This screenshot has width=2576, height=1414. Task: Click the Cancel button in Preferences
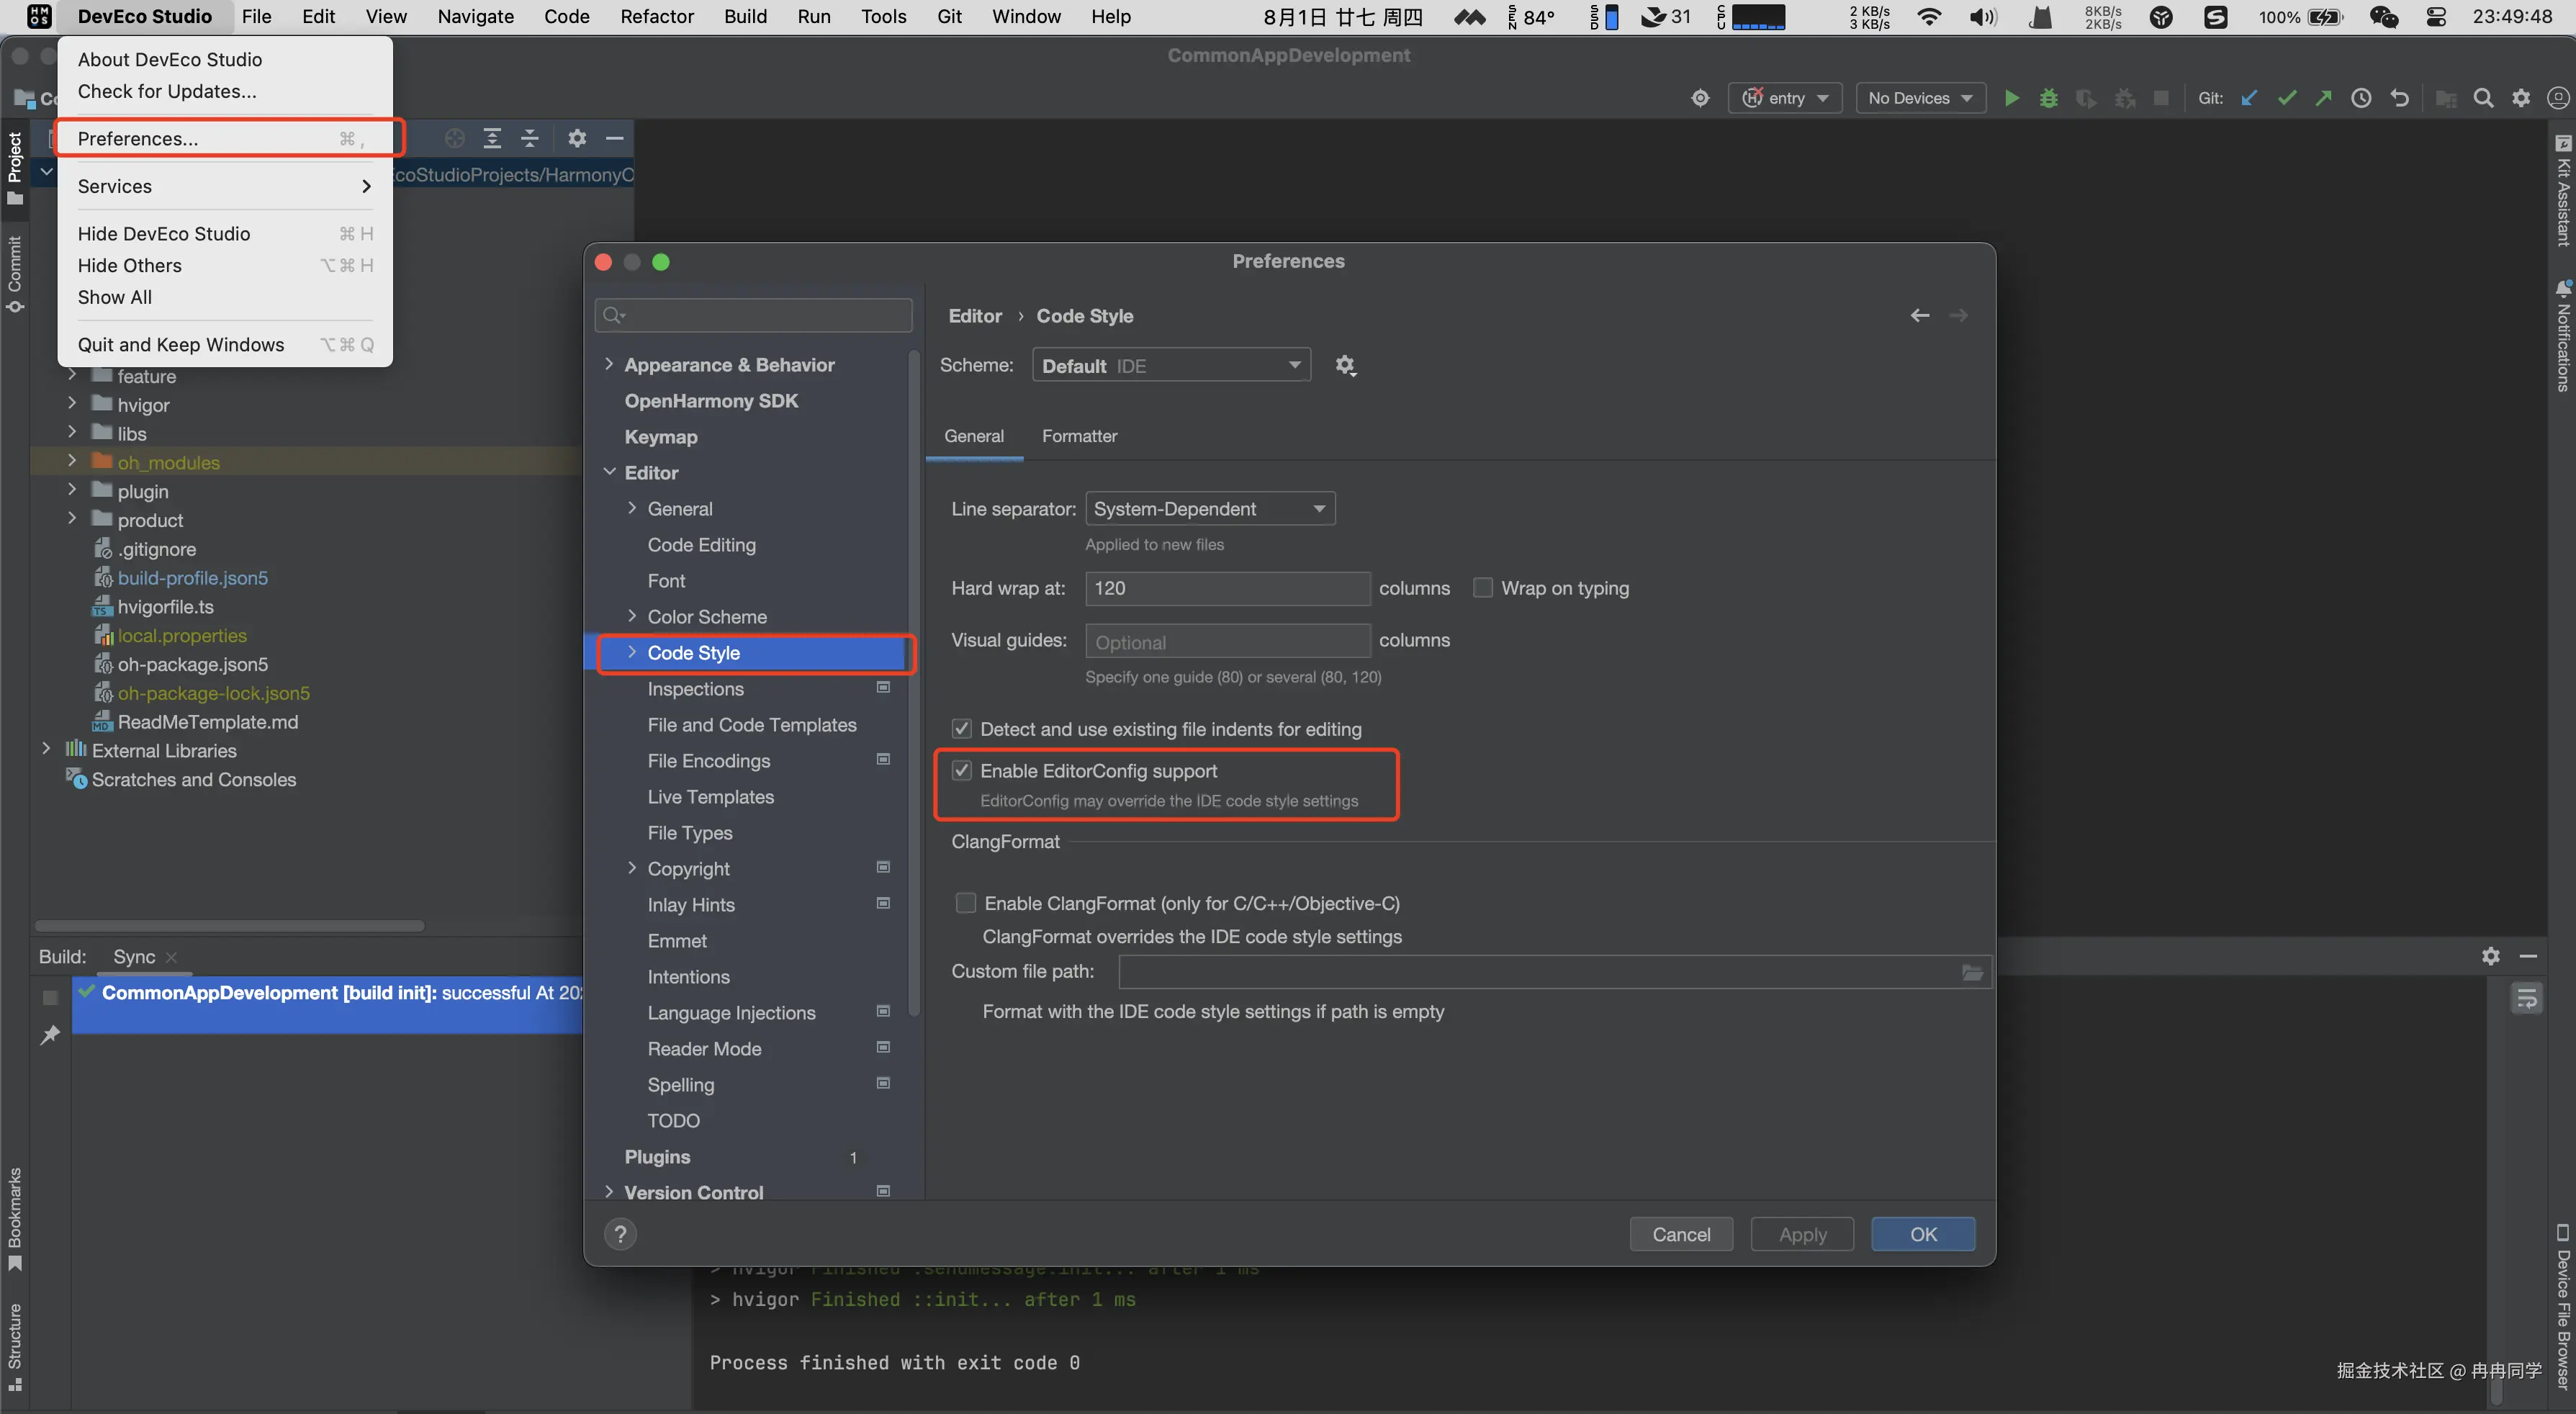tap(1680, 1234)
